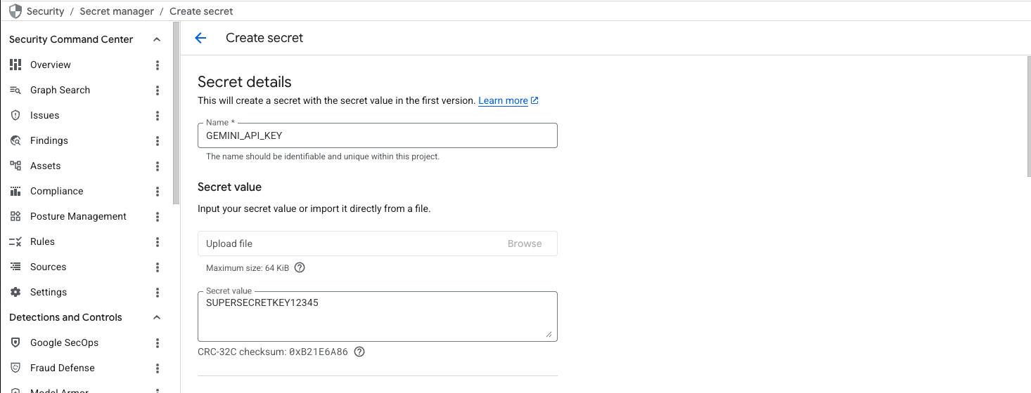Viewport: 1031px width, 393px height.
Task: Click the Assets icon
Action: pos(15,166)
